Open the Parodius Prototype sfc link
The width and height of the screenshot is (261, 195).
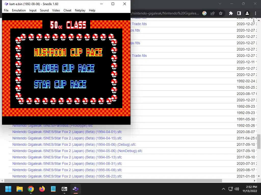(x=53, y=126)
